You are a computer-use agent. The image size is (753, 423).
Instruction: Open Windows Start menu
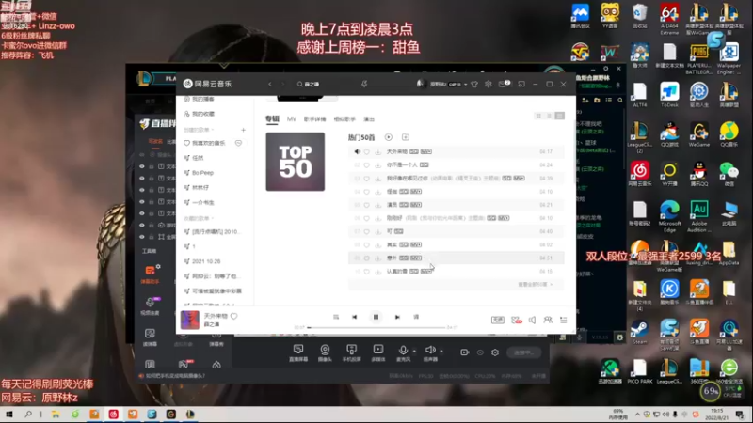[x=9, y=415]
